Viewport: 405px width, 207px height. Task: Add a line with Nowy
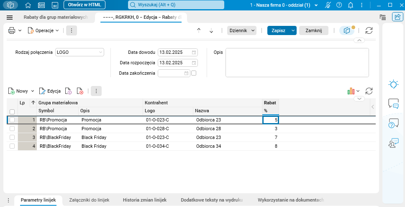pyautogui.click(x=18, y=91)
